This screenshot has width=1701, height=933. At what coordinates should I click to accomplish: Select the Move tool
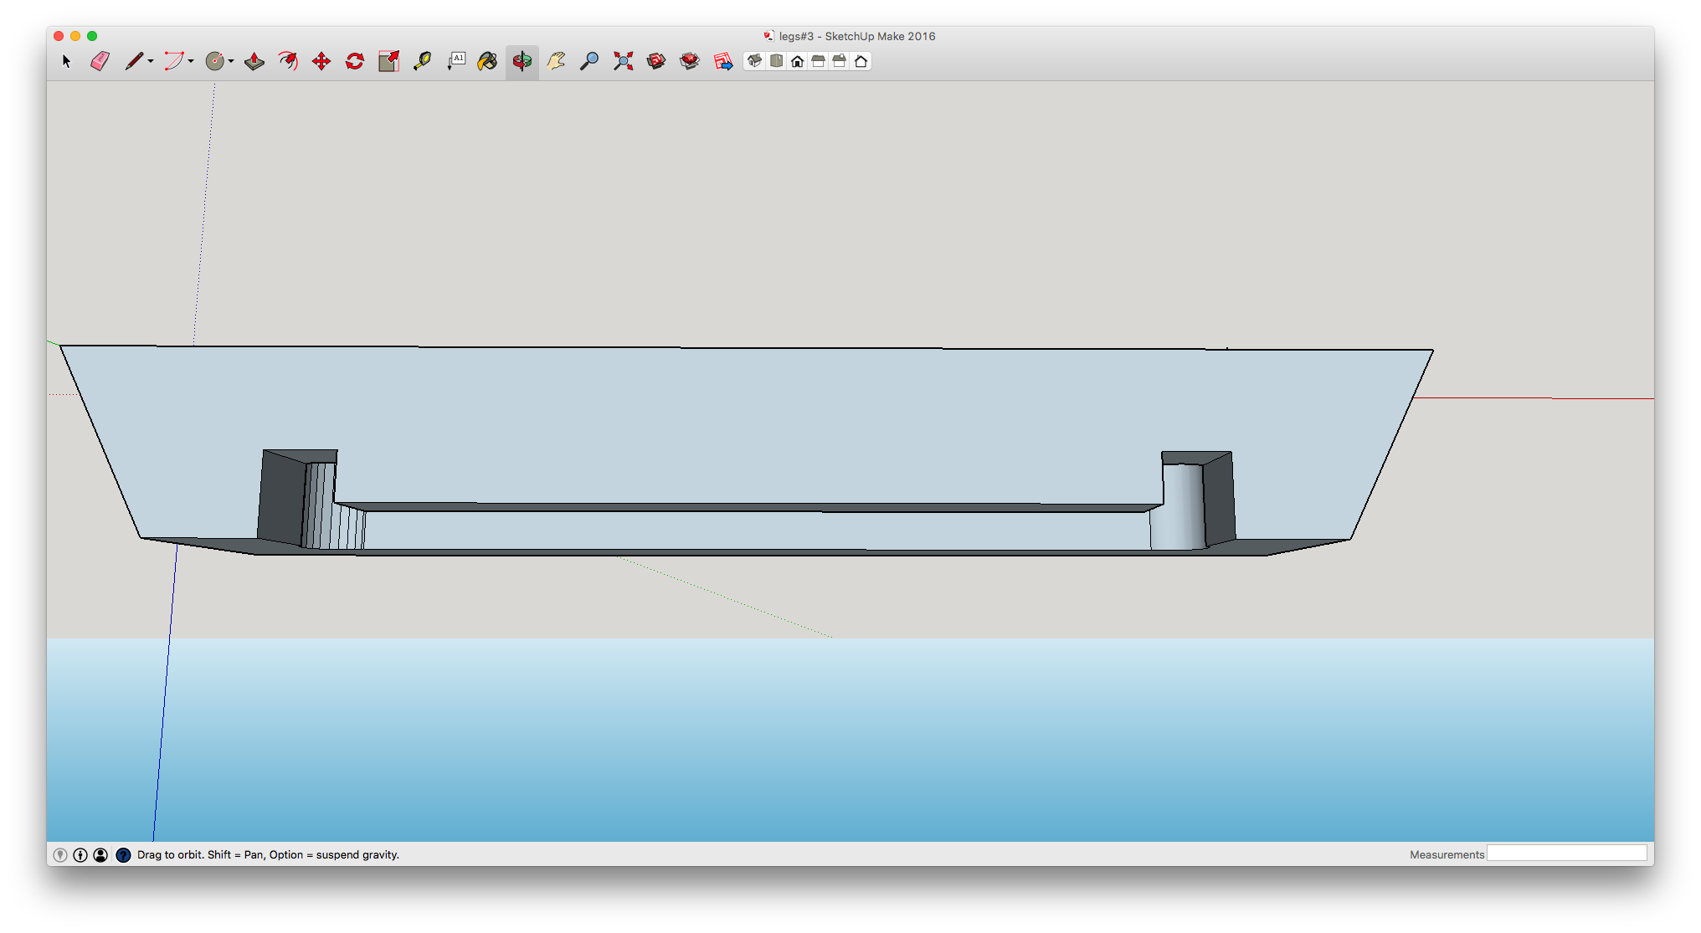click(x=321, y=61)
